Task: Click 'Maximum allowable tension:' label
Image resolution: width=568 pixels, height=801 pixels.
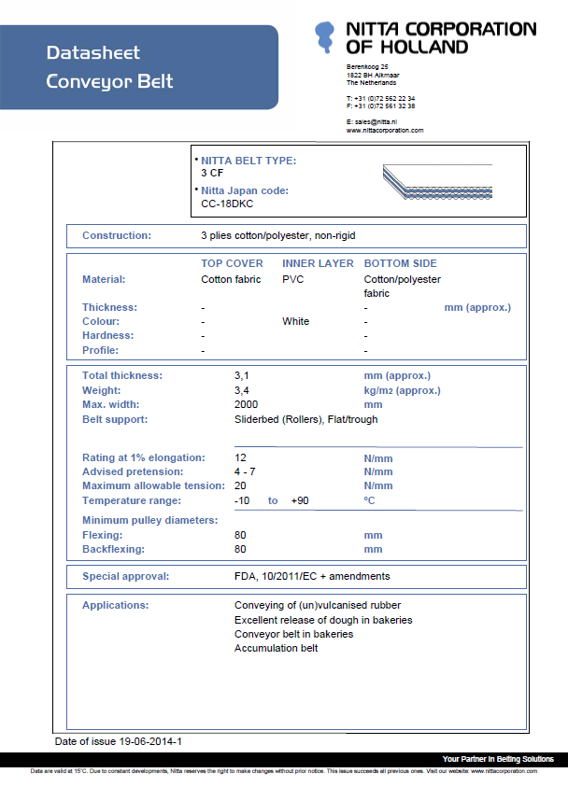Action: tap(153, 485)
